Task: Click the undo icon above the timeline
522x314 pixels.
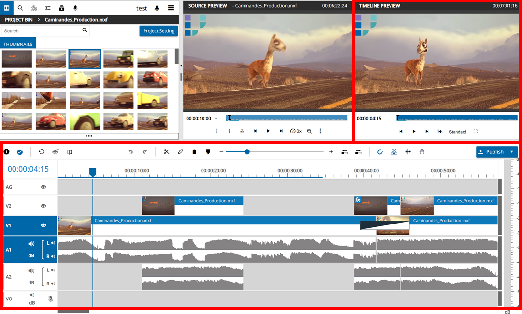Action: [130, 152]
